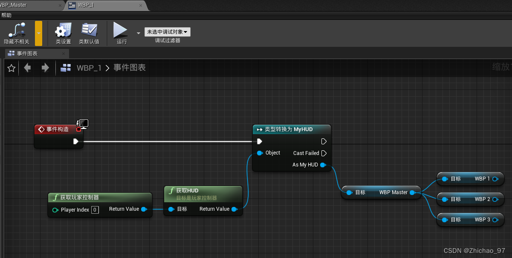The image size is (512, 258).
Task: Click the WBP Master output pin
Action: pos(413,192)
